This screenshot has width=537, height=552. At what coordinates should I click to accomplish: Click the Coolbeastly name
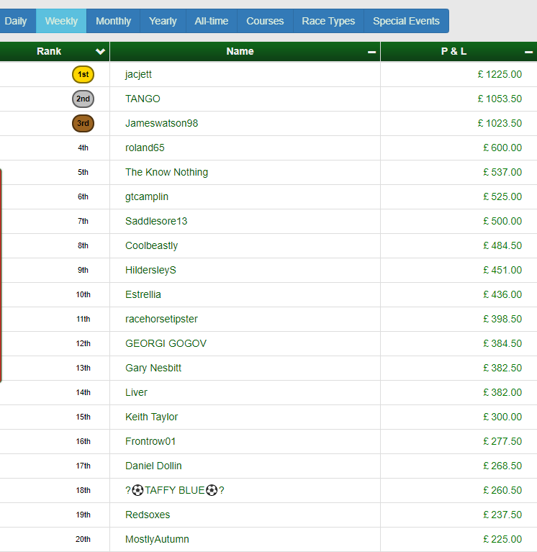tap(151, 245)
